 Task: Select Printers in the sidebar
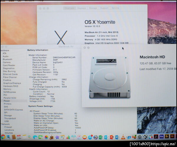8,104
